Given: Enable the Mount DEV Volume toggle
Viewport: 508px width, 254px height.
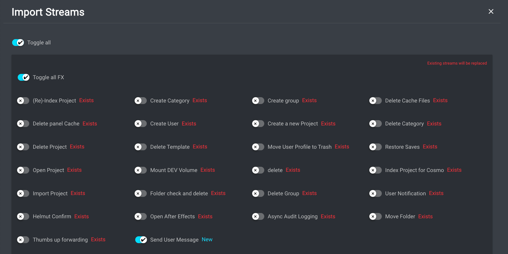Looking at the screenshot, I should coord(141,170).
